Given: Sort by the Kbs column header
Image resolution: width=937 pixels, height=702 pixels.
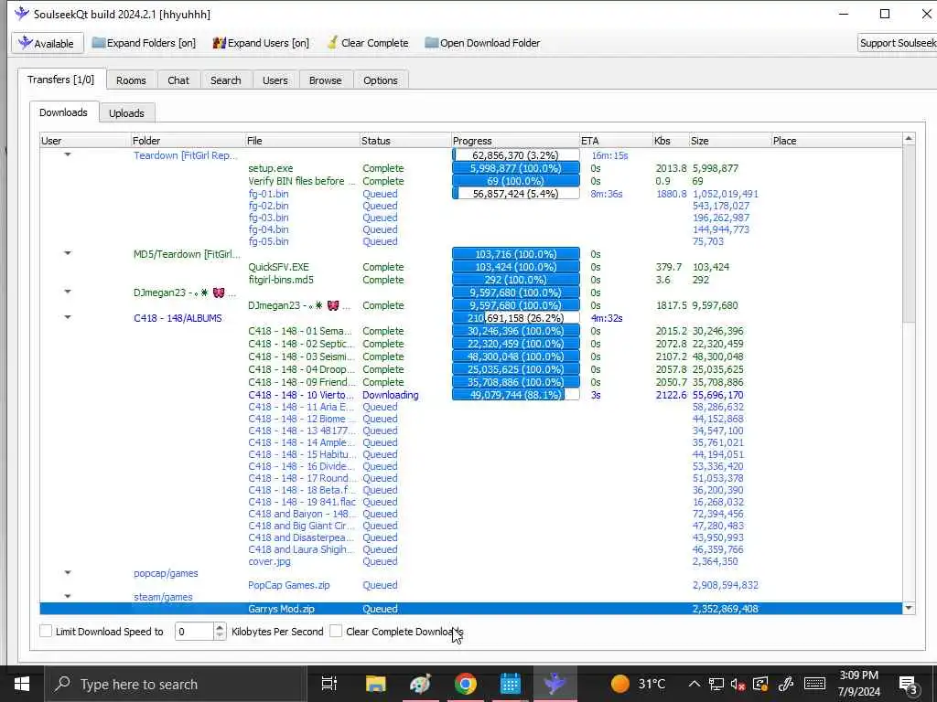Looking at the screenshot, I should (x=671, y=141).
